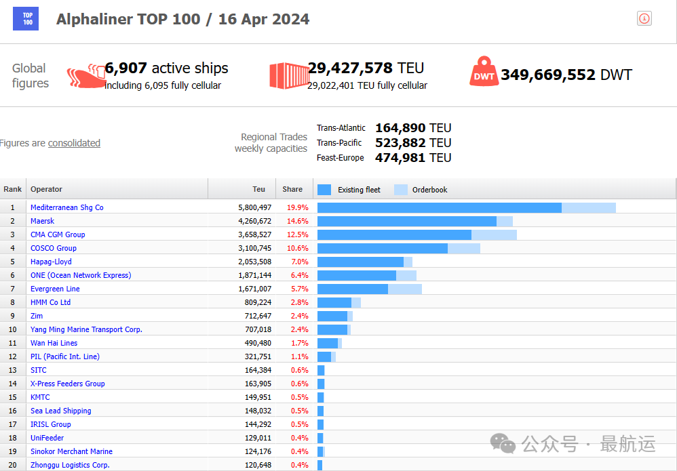
Task: Click the Evergreen Line orderbook segment
Action: [x=405, y=289]
